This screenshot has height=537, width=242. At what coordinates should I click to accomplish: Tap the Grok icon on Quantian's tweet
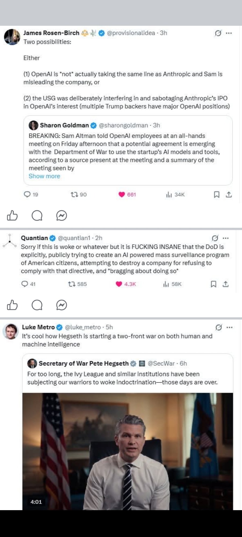point(215,238)
